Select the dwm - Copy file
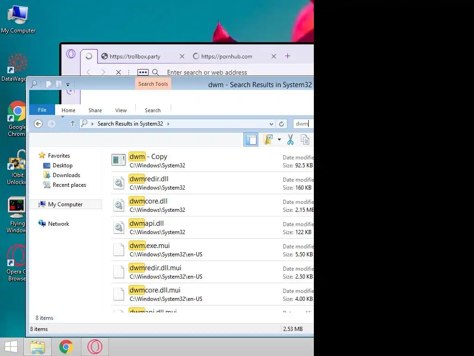Screen dimensions: 474x356 tap(212, 161)
